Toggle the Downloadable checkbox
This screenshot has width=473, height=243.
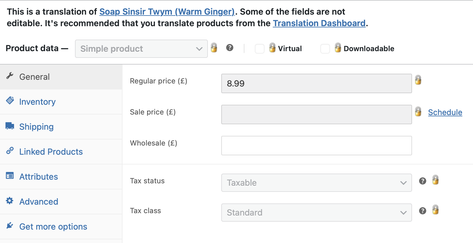click(x=325, y=49)
